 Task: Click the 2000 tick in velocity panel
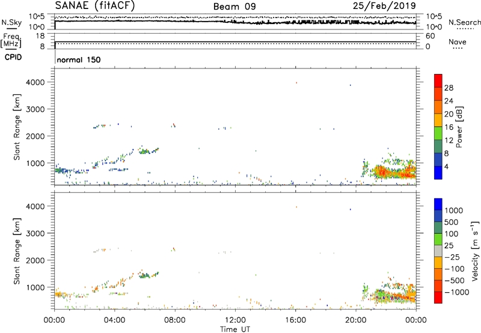[x=35, y=260]
